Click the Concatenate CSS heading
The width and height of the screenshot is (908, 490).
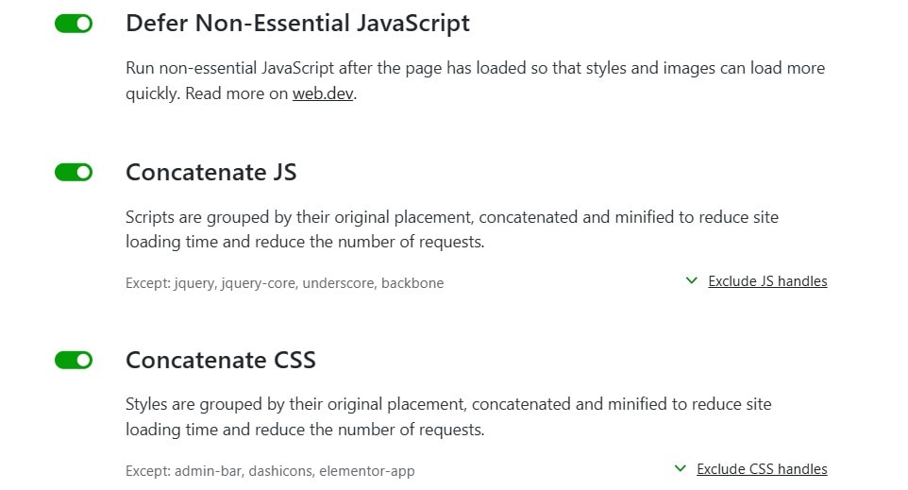tap(221, 360)
